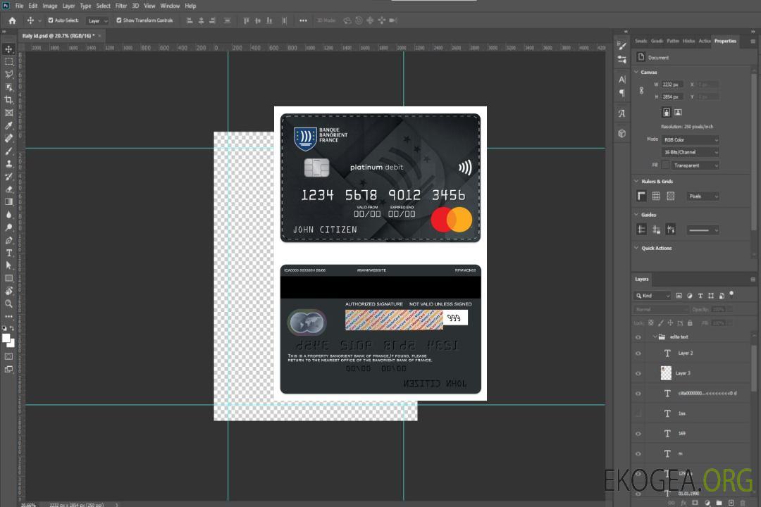This screenshot has height=507, width=761.
Task: Toggle layer filtering on/off switch
Action: pyautogui.click(x=731, y=294)
